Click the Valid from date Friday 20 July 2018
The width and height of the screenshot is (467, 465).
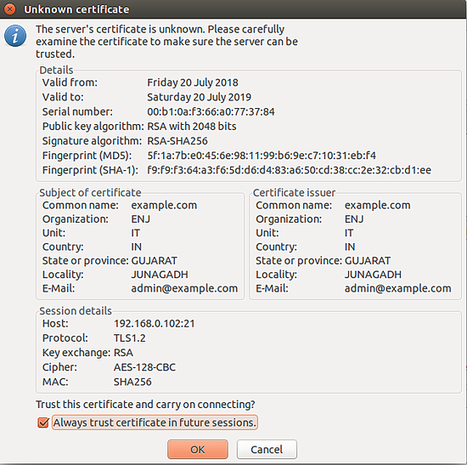193,82
